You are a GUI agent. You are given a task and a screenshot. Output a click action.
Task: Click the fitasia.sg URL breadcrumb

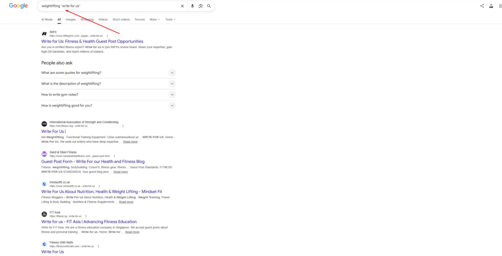tap(66, 216)
